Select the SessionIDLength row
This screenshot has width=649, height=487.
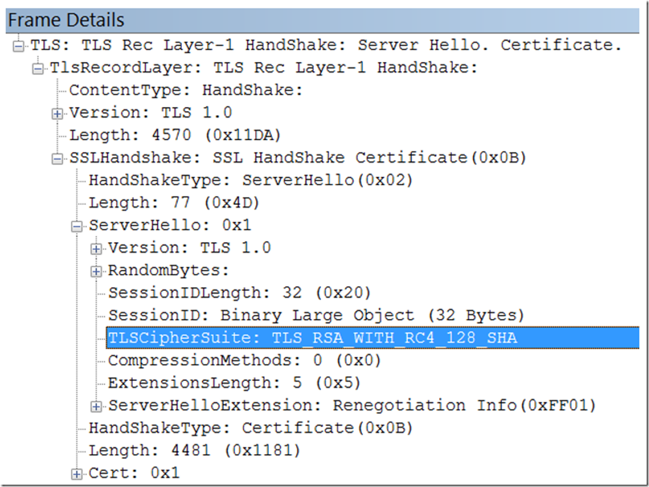[239, 293]
